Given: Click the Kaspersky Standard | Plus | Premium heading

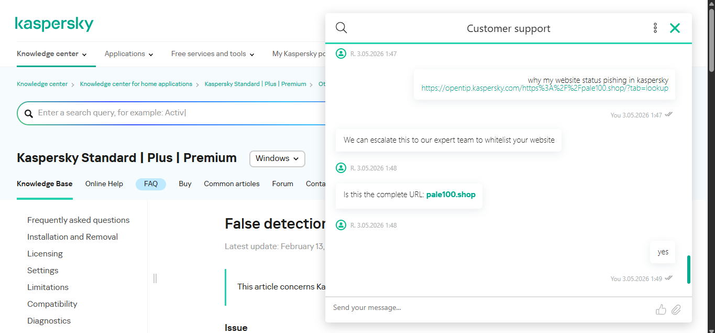Looking at the screenshot, I should (x=127, y=158).
